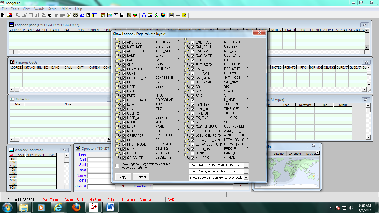Click the blue steps toolbar icon
This screenshot has height=213, width=379.
[x=82, y=15]
